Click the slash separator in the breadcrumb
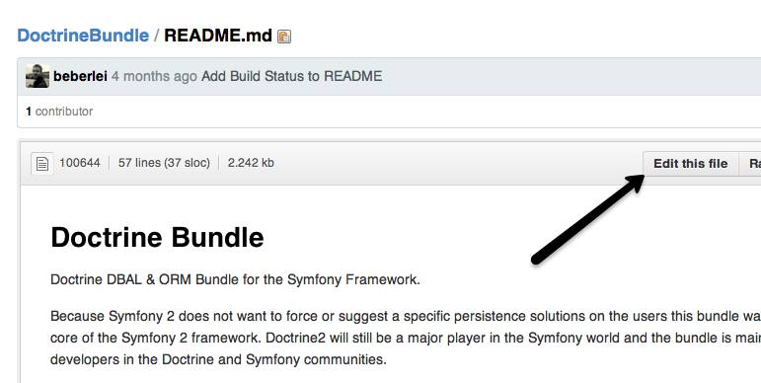 click(156, 36)
